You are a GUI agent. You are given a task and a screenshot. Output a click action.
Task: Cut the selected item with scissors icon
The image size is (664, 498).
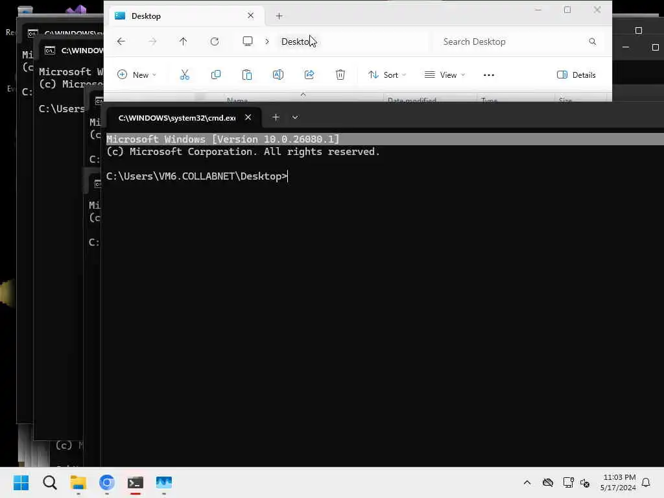[x=185, y=75]
